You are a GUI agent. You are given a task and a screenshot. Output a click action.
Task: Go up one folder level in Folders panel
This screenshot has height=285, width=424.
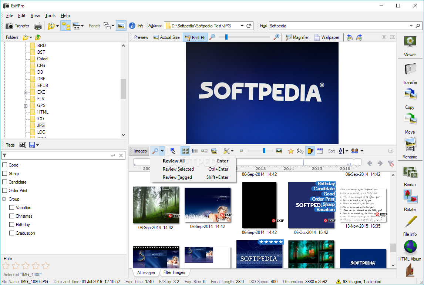[38, 37]
